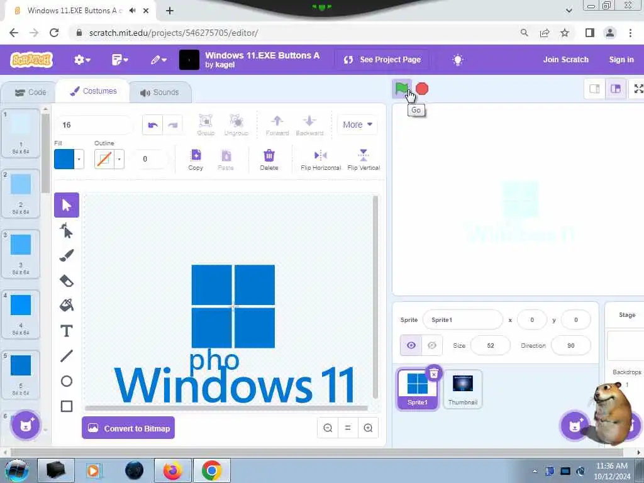Image resolution: width=644 pixels, height=483 pixels.
Task: Select the Thumbnail sprite
Action: tap(463, 389)
